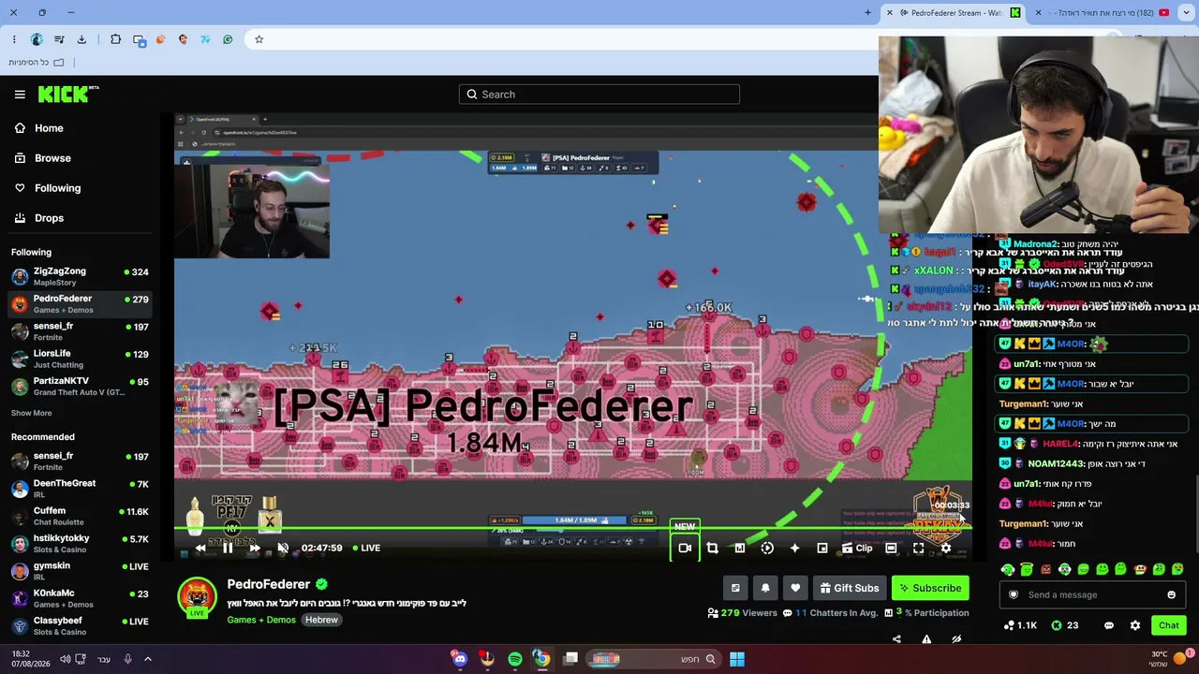Screen dimensions: 1199x674
Task: Rewind the stream player
Action: click(x=200, y=548)
